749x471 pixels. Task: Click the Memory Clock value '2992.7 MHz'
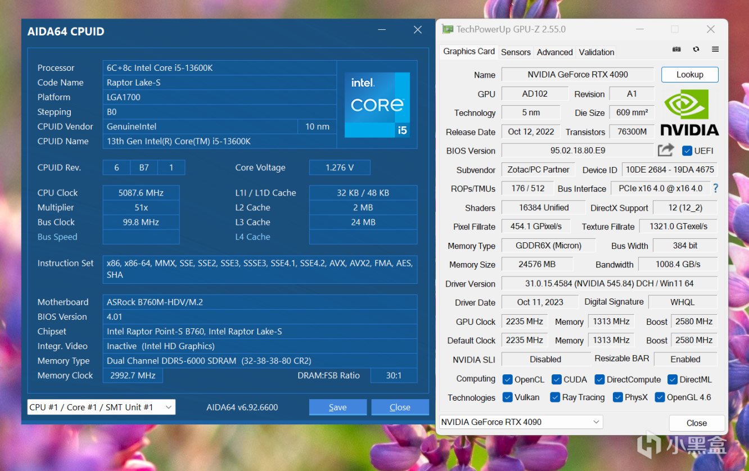[x=133, y=375]
